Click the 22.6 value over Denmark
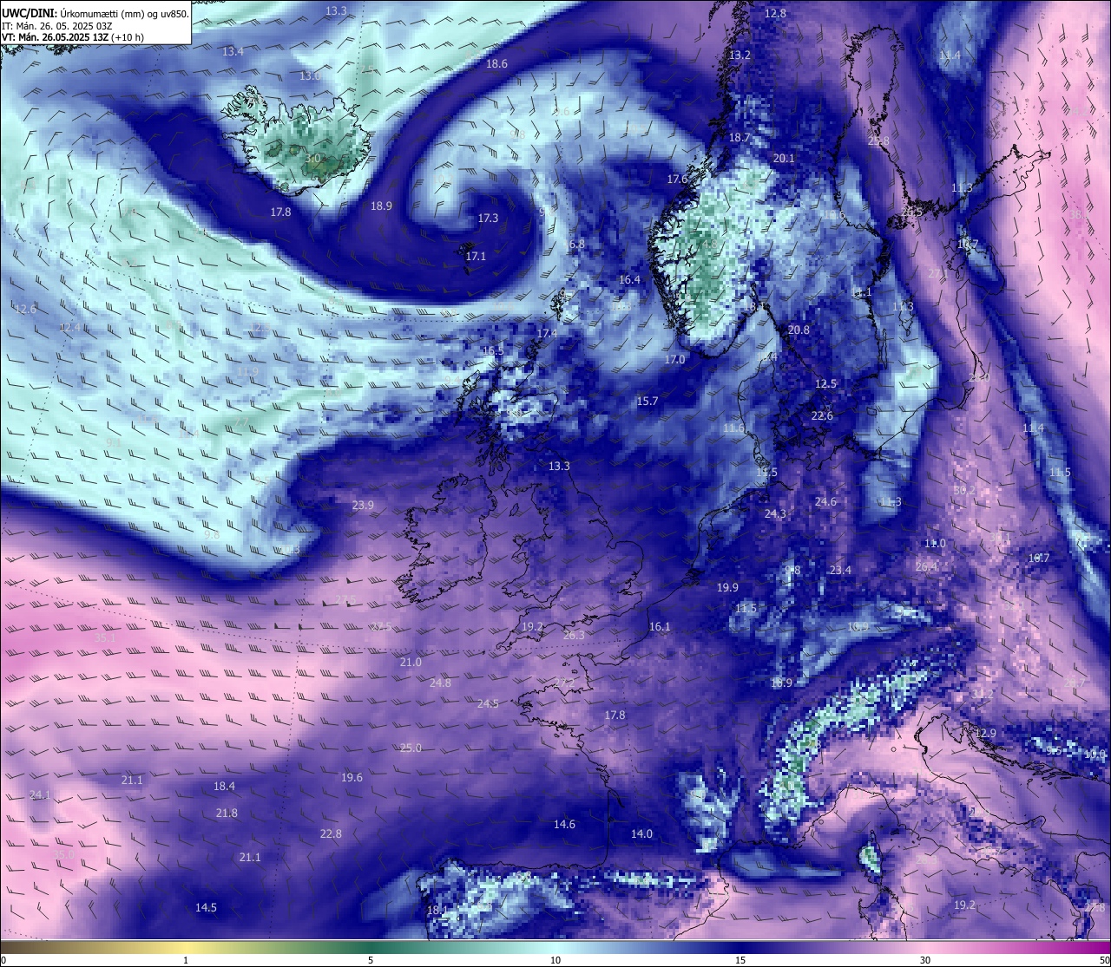This screenshot has height=967, width=1111. point(822,416)
